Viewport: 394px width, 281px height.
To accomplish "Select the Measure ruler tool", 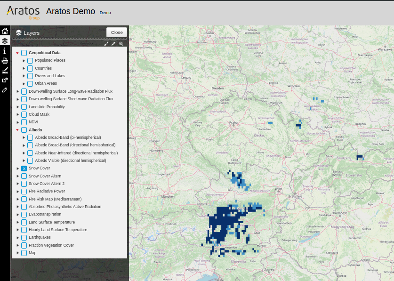I will click(x=5, y=70).
